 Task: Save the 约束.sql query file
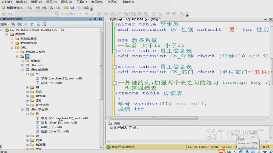point(73,8)
